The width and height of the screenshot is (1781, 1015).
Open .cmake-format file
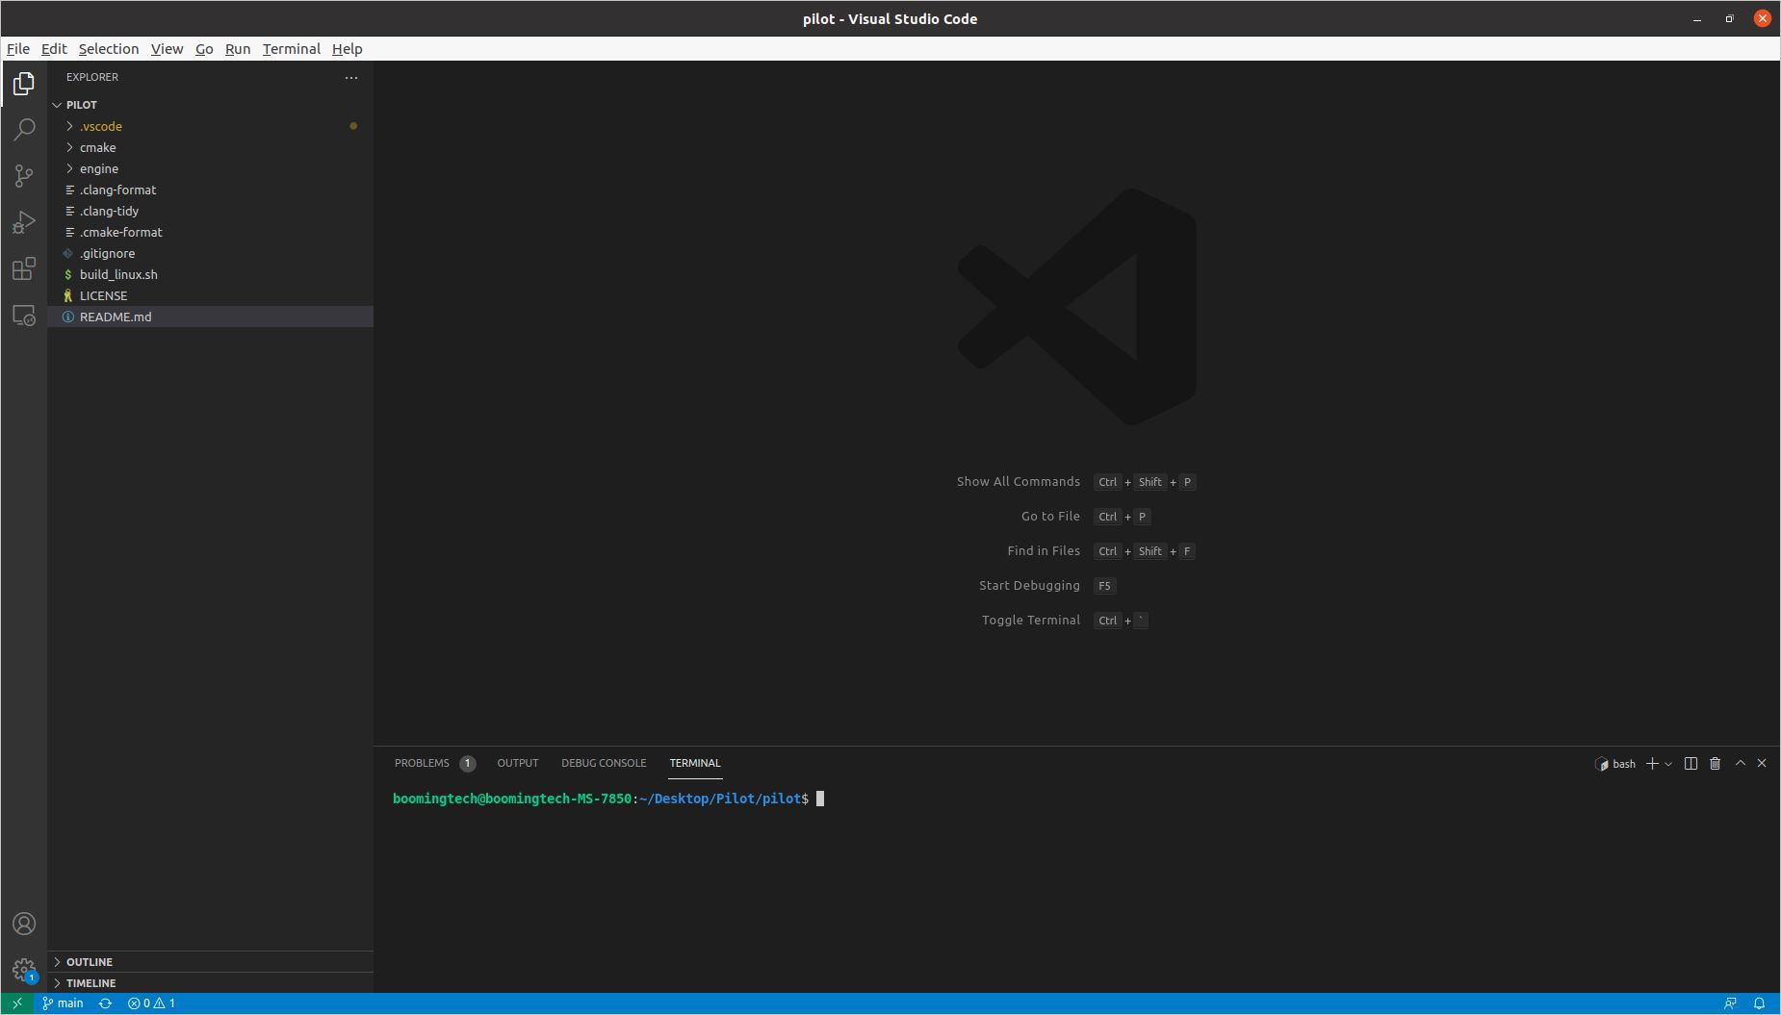(x=210, y=232)
